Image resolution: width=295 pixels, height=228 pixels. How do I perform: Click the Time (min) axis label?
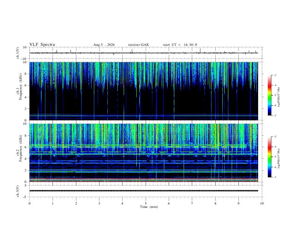[149, 207]
